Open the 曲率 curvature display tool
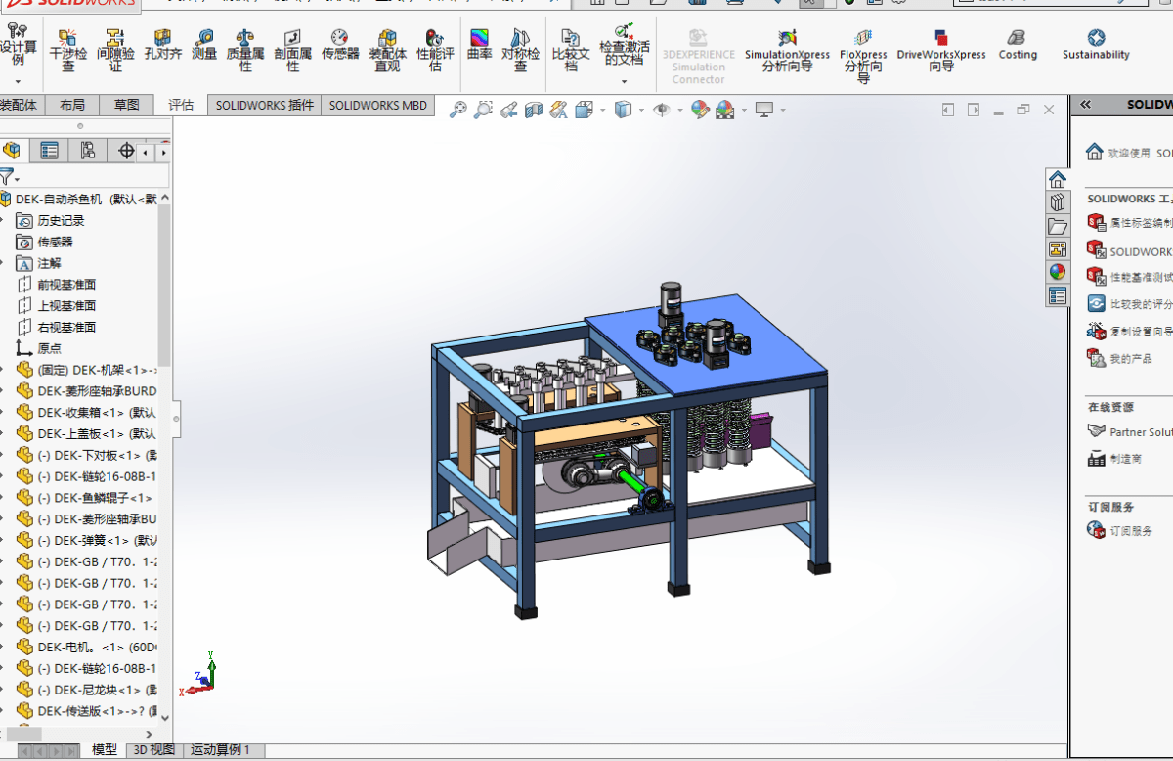 pyautogui.click(x=479, y=45)
